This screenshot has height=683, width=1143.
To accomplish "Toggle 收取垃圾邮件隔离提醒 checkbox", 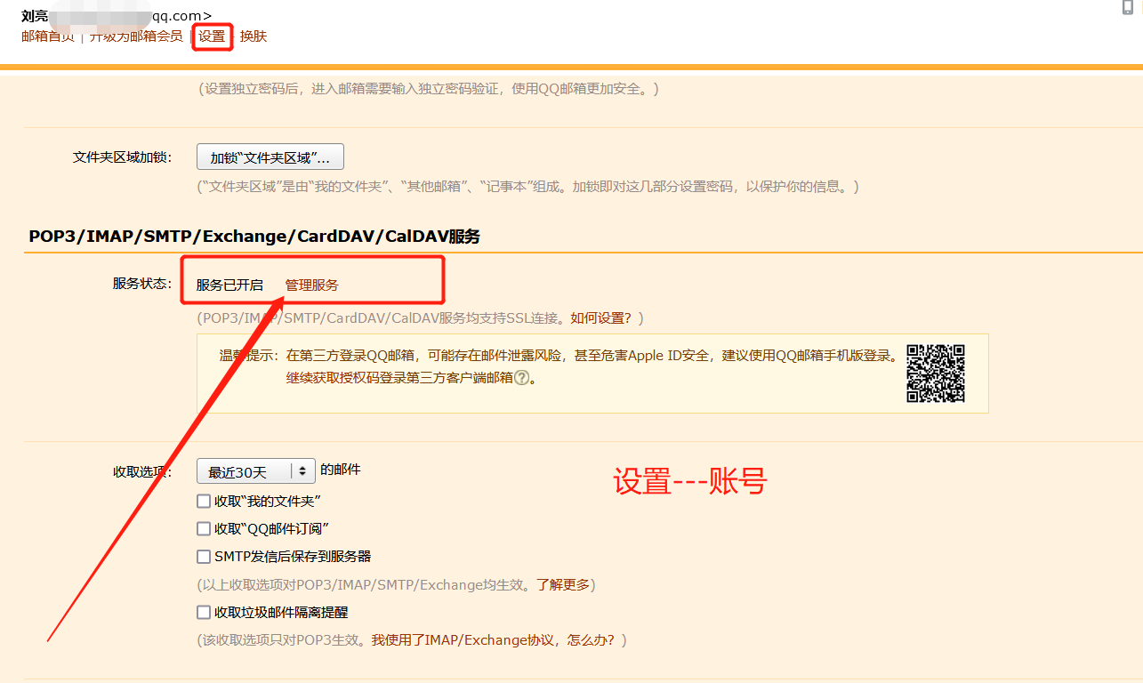I will 204,613.
